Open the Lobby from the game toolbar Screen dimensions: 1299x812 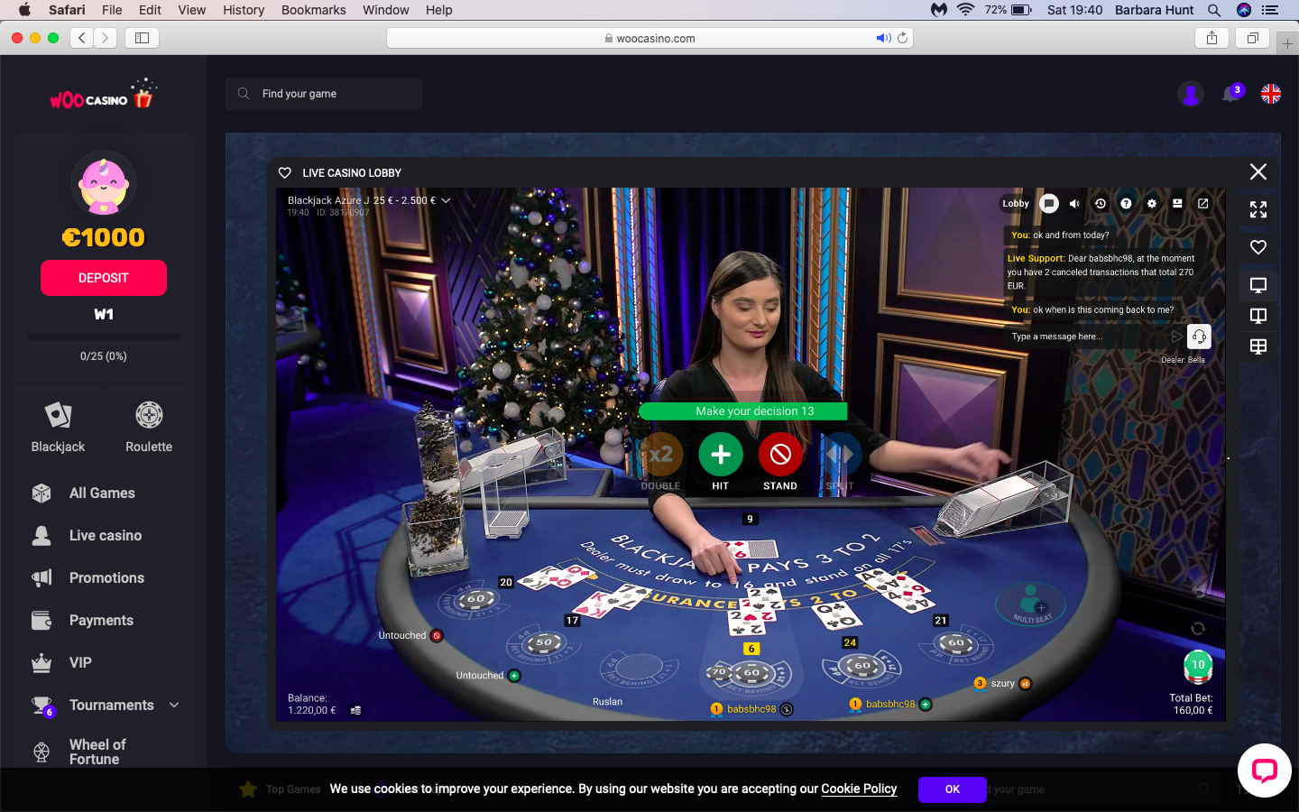click(x=1016, y=204)
